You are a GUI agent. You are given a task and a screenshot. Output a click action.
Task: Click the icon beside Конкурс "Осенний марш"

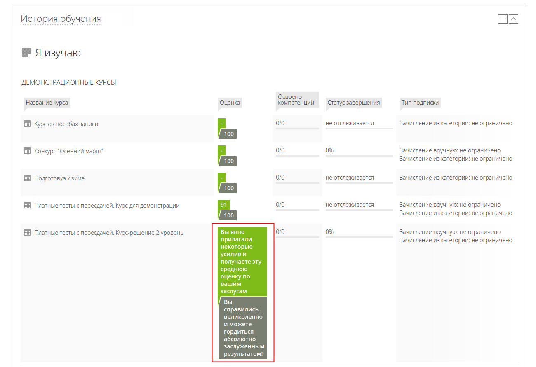click(x=27, y=151)
